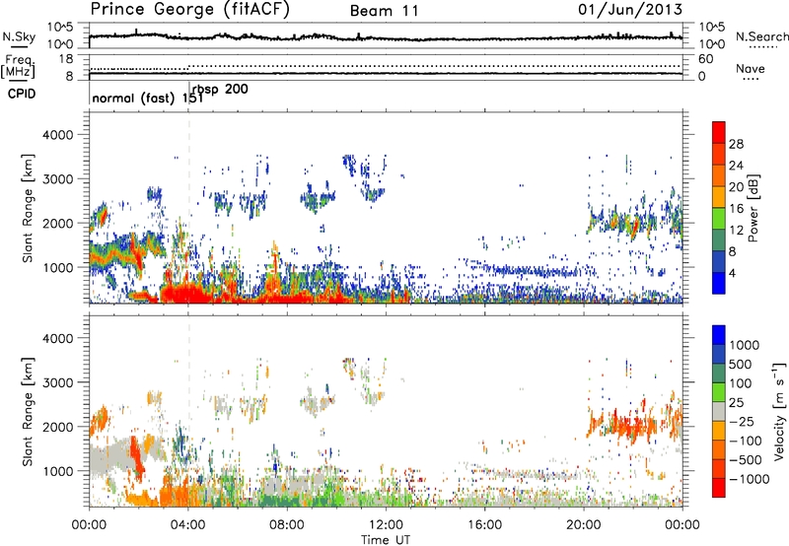The width and height of the screenshot is (789, 546).
Task: Click the '10^5' label on the left noise axis
Action: point(60,28)
